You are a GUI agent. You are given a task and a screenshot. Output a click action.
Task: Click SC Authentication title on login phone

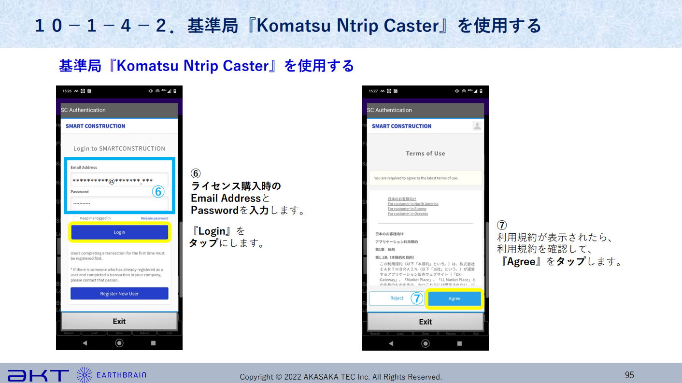(83, 110)
